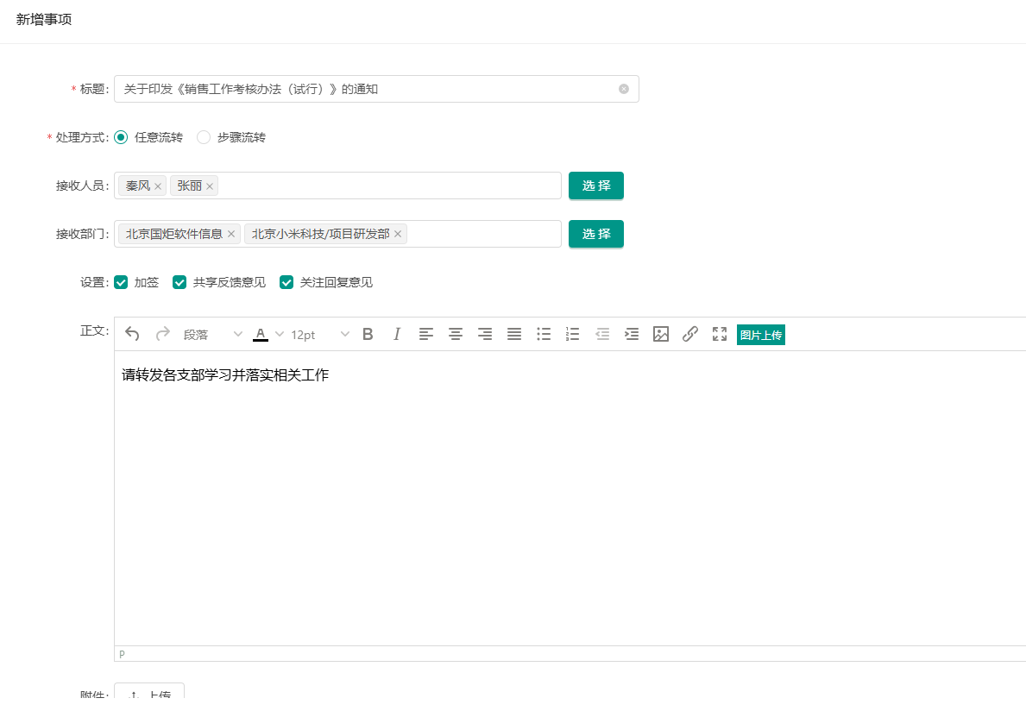Click 选择 button for 接收部门
The height and width of the screenshot is (717, 1026).
pyautogui.click(x=596, y=234)
